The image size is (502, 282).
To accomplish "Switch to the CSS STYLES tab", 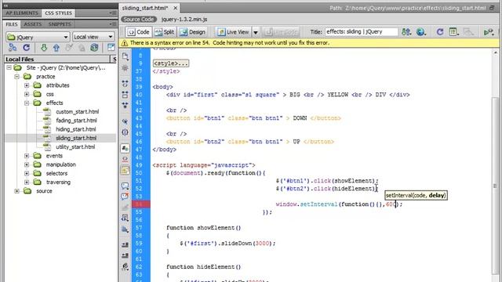I will coord(58,13).
